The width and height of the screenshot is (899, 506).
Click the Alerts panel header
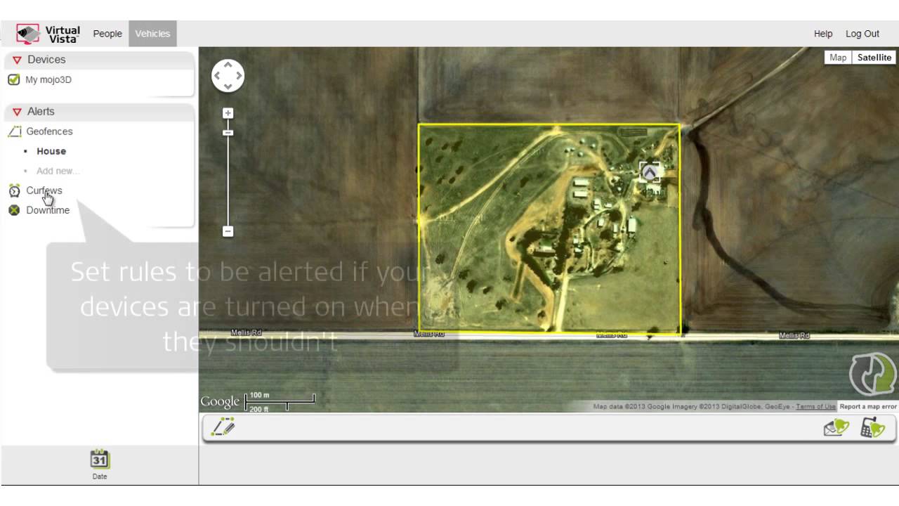(98, 112)
